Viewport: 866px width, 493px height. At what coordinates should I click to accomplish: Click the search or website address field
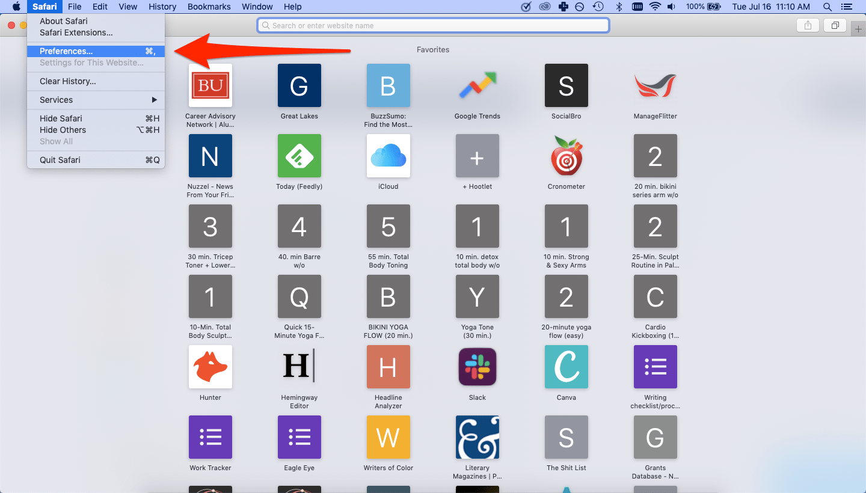pyautogui.click(x=433, y=25)
